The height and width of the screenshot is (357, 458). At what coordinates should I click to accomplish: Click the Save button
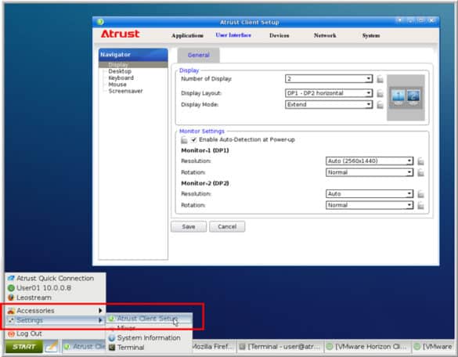(189, 227)
